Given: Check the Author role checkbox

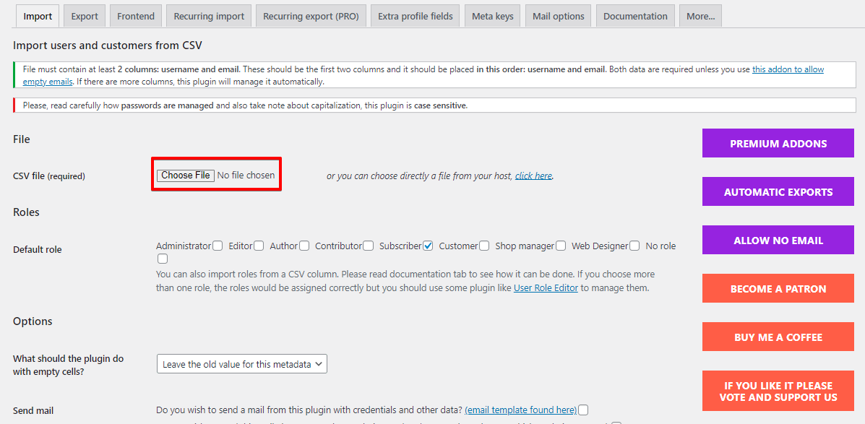Looking at the screenshot, I should pyautogui.click(x=304, y=246).
